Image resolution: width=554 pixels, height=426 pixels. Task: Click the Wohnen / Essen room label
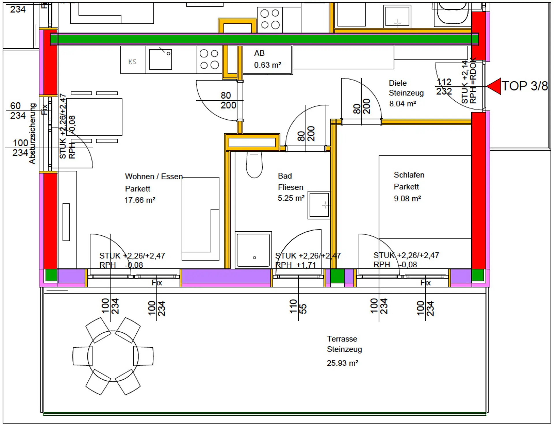154,177
